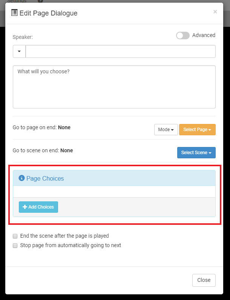Viewport: 230px width, 300px height.
Task: Click the info icon beside Page Choices
Action: (x=21, y=178)
